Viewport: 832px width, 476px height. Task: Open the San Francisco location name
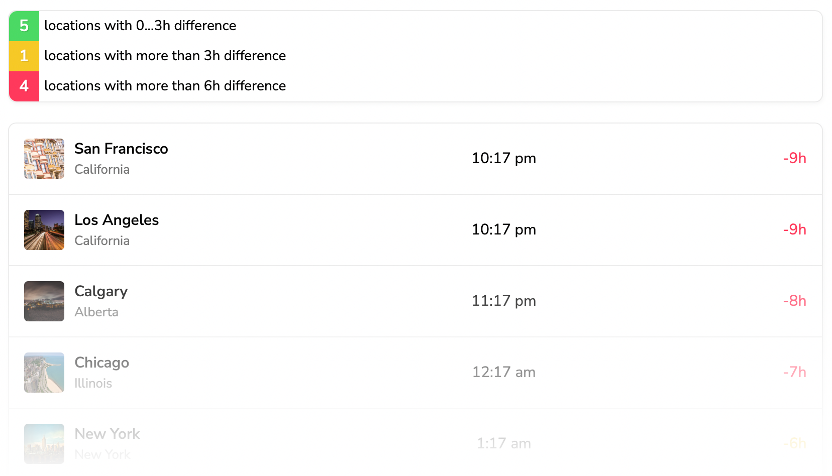coord(121,149)
